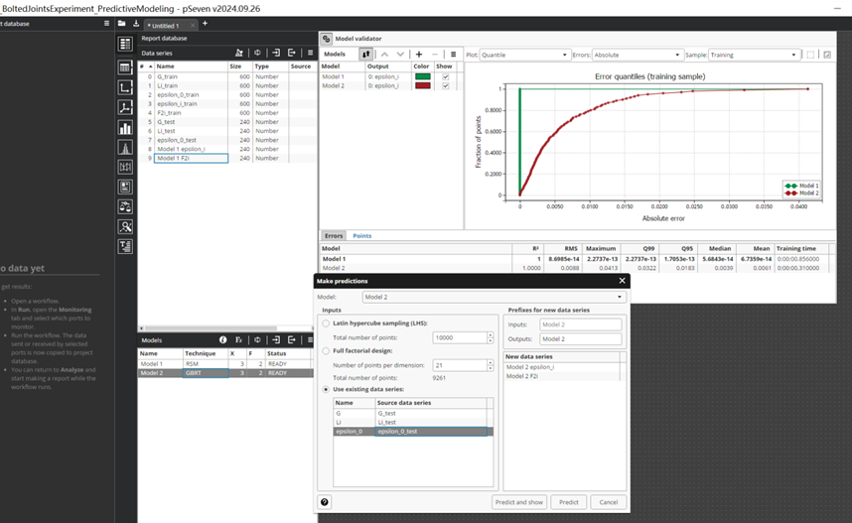Select the epsilon_0_test source data series cell

[431, 432]
